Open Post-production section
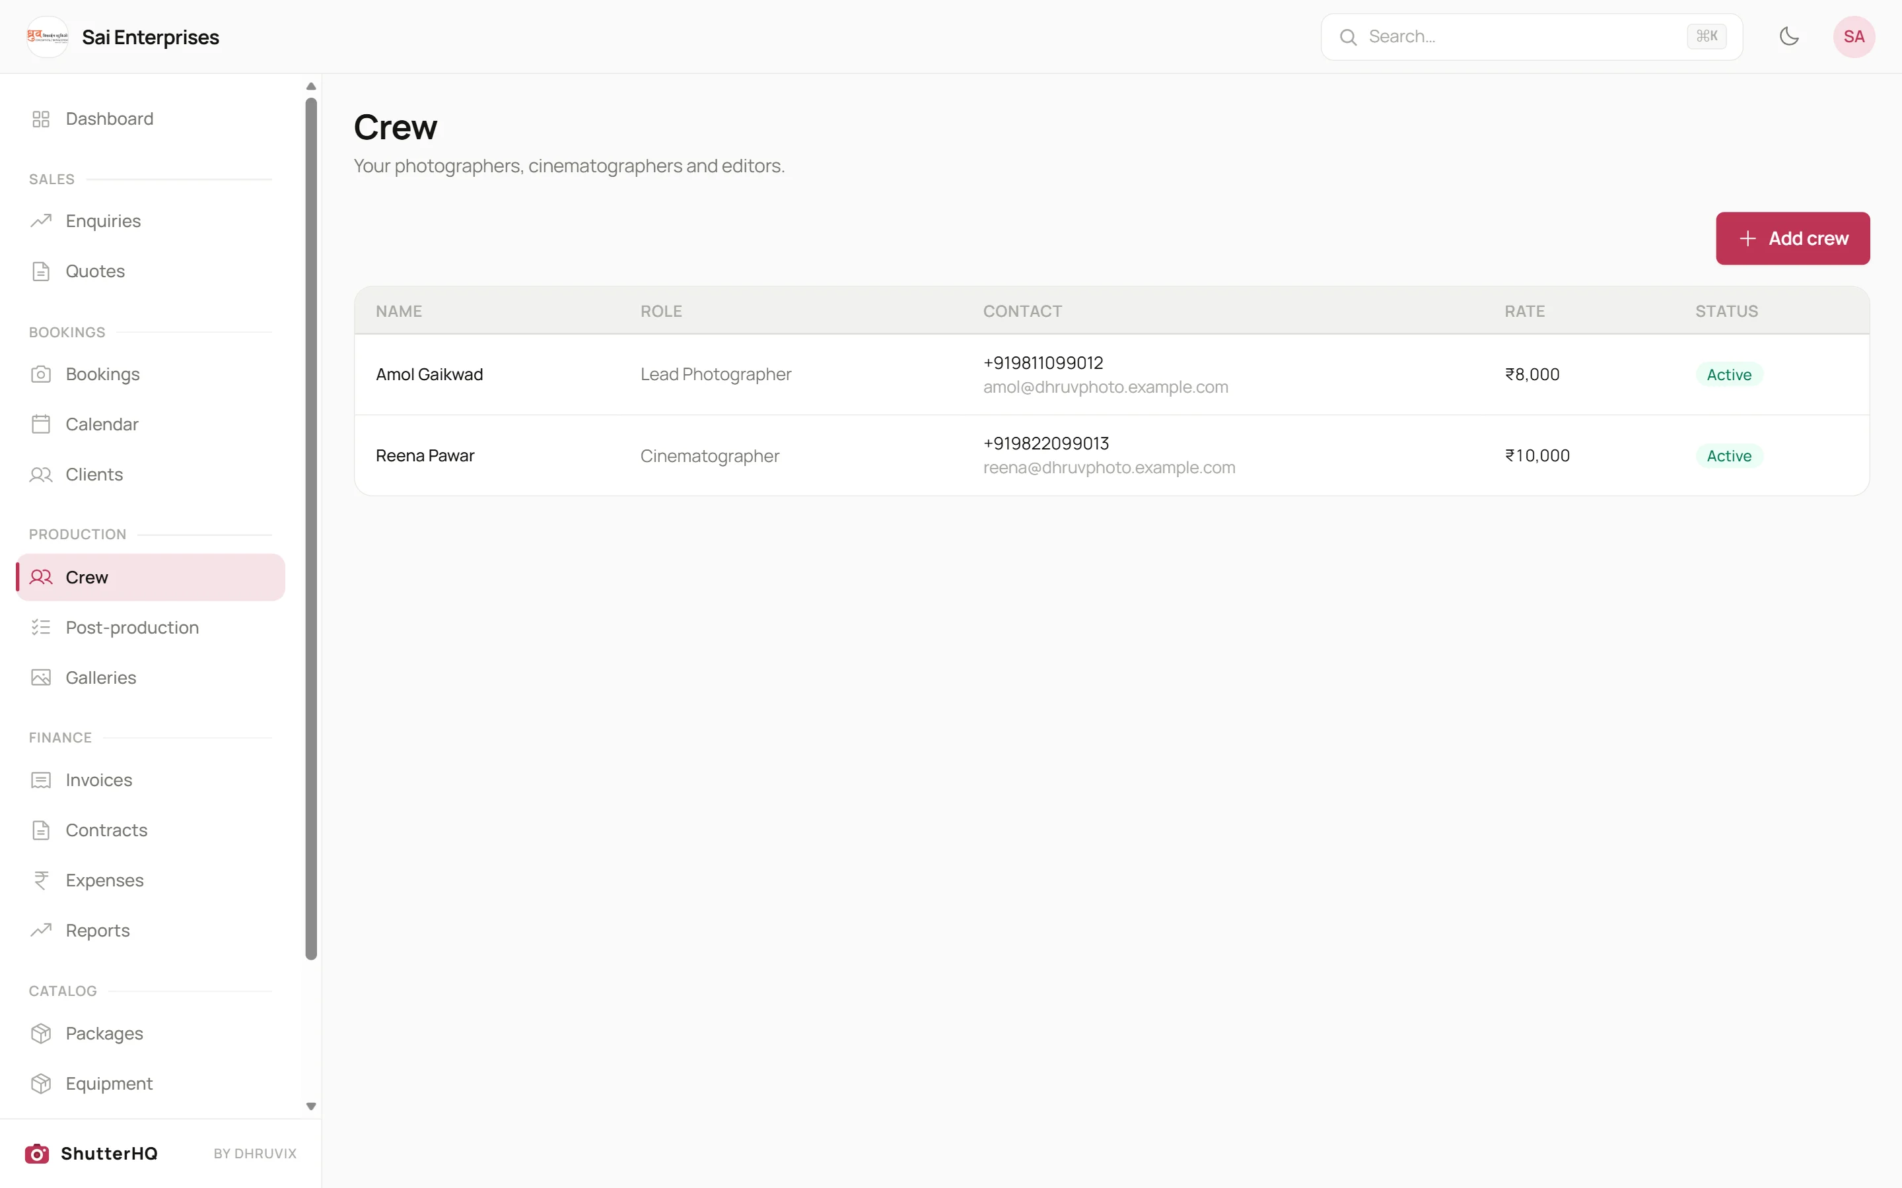 [150, 627]
